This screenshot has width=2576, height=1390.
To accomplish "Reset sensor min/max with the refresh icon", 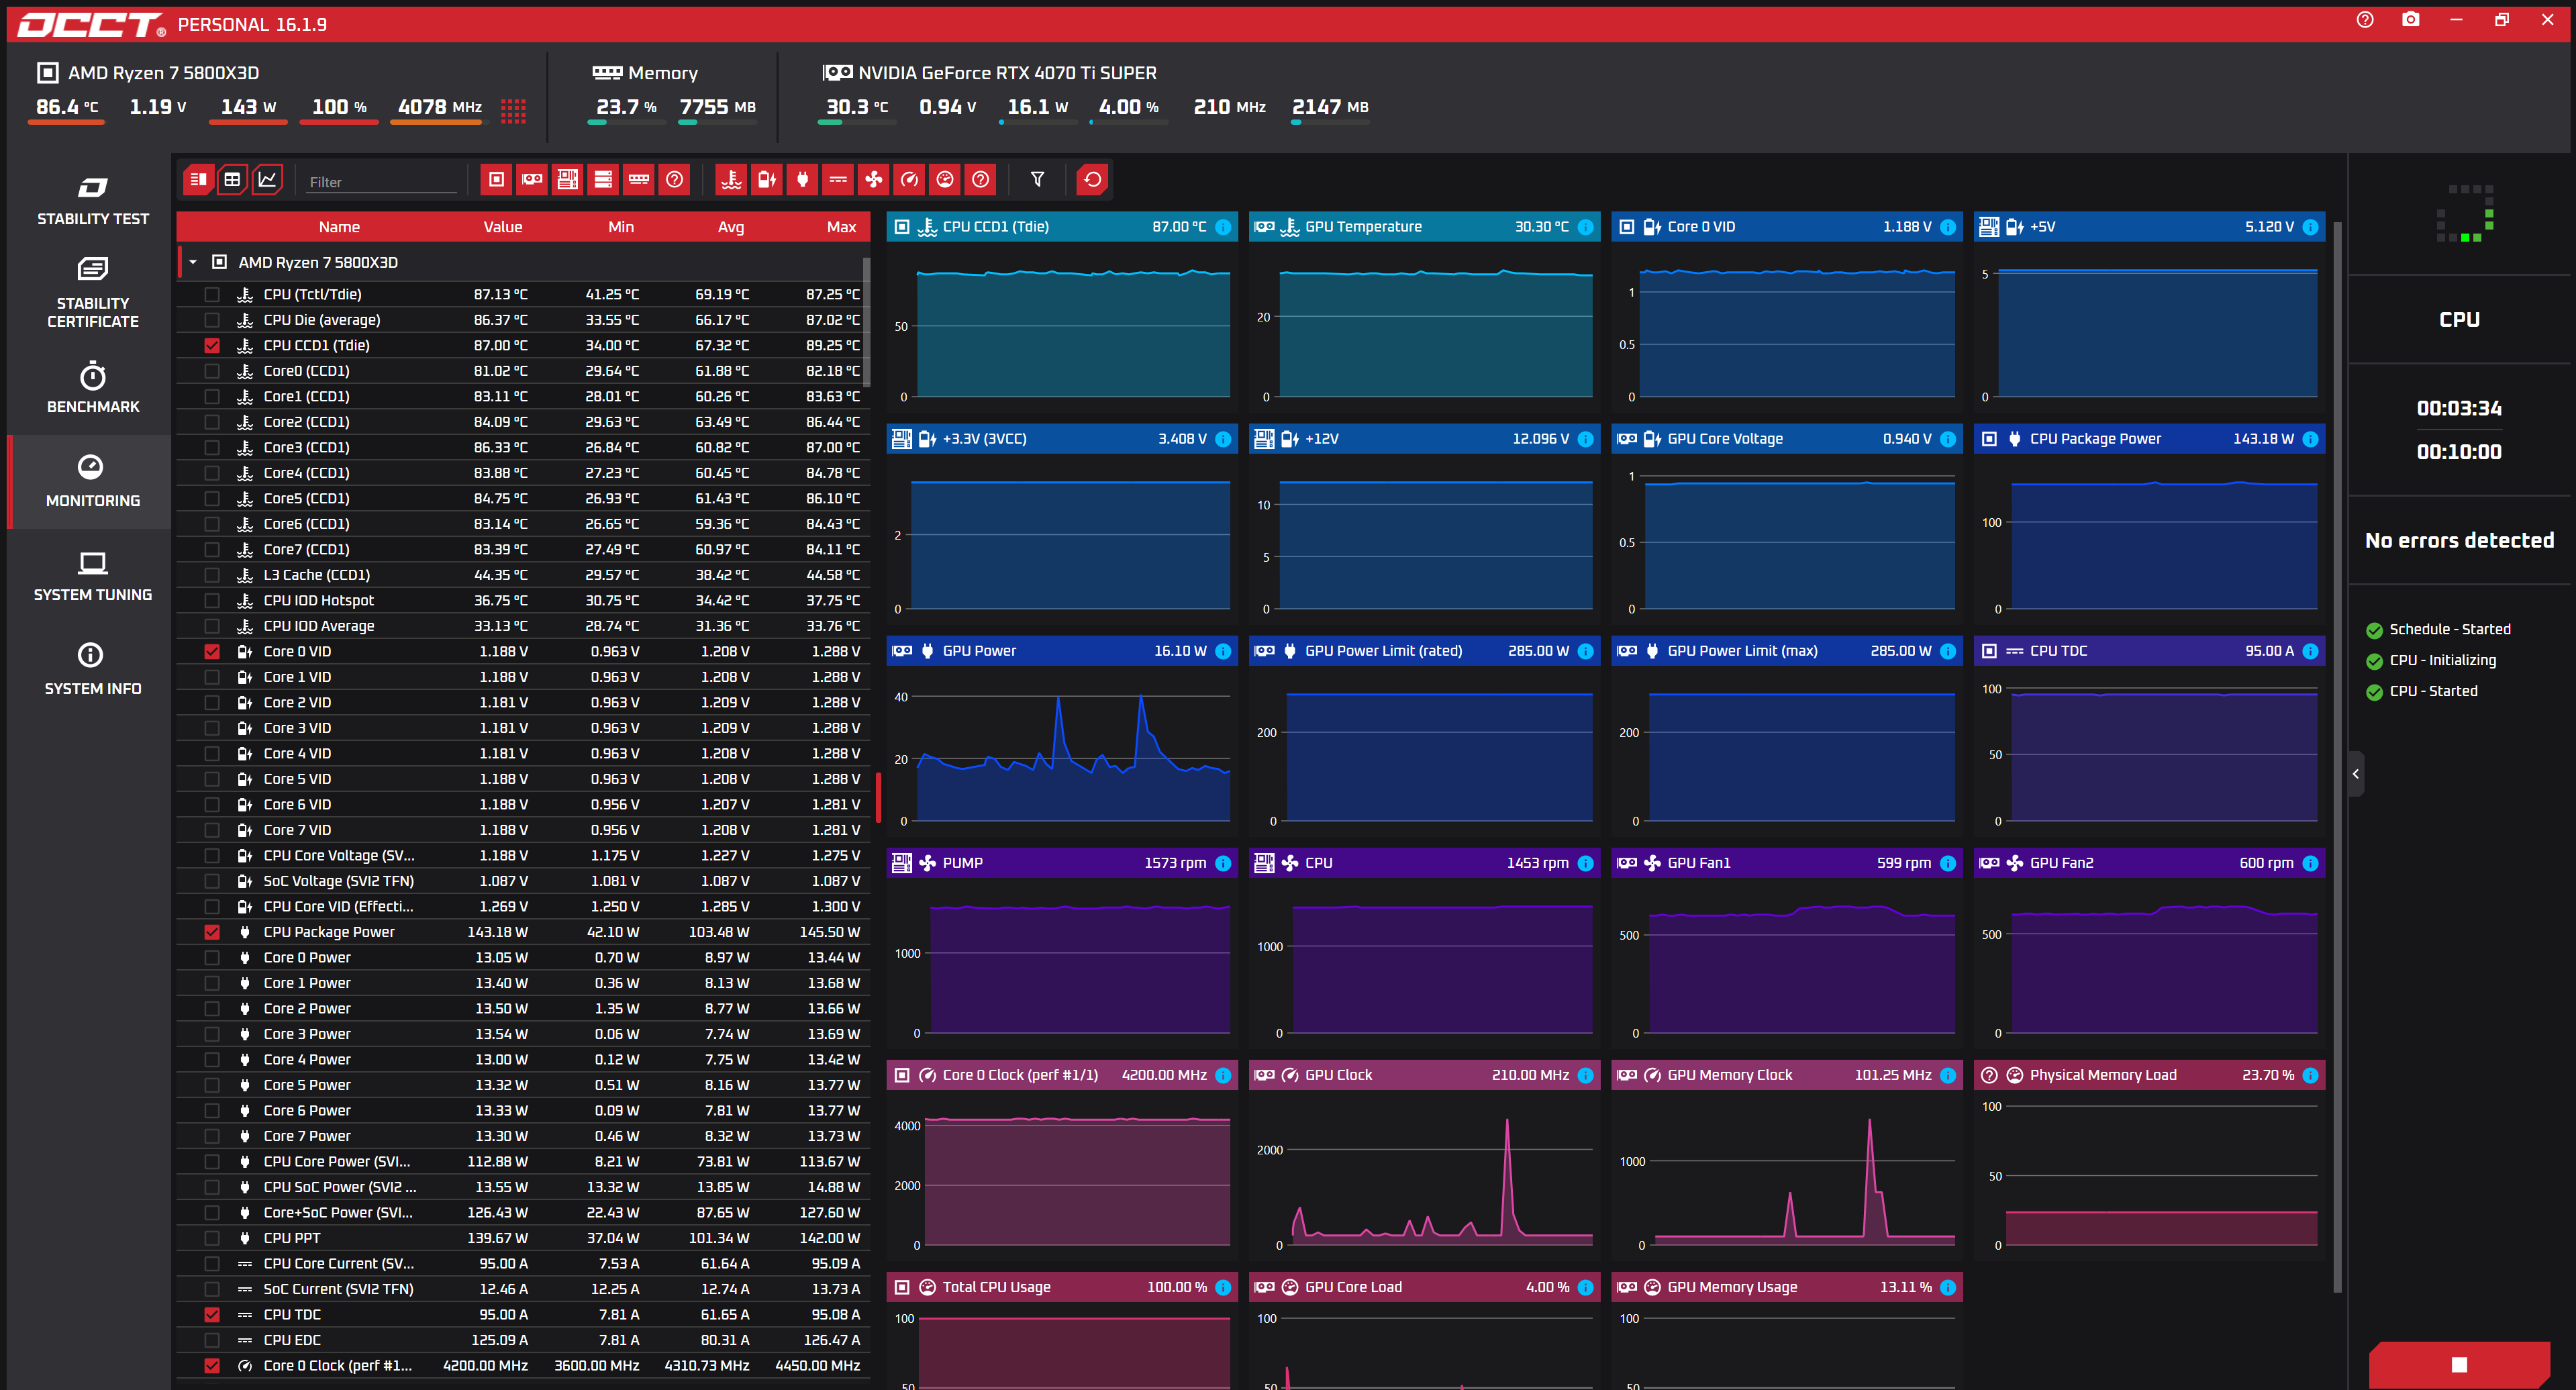I will tap(1093, 180).
